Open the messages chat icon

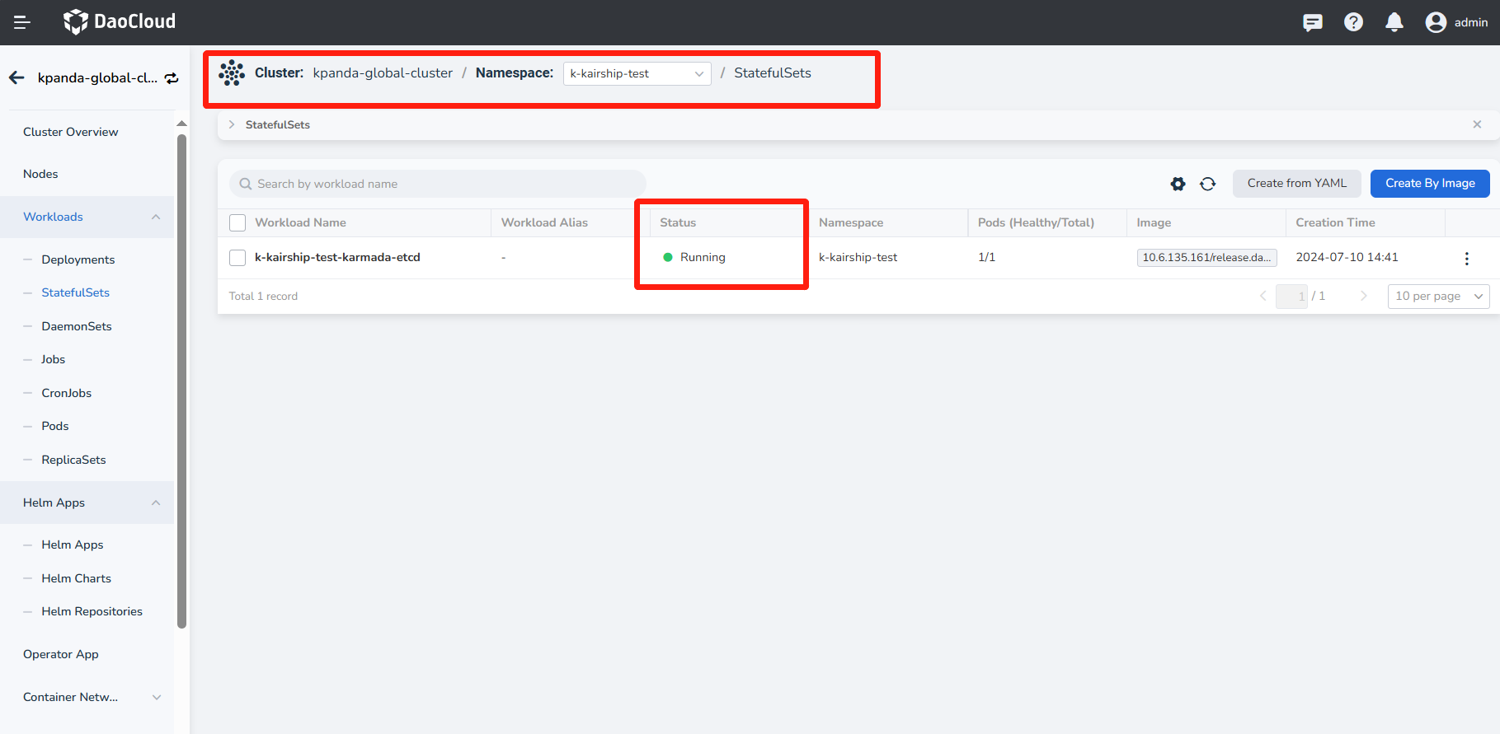pos(1312,22)
